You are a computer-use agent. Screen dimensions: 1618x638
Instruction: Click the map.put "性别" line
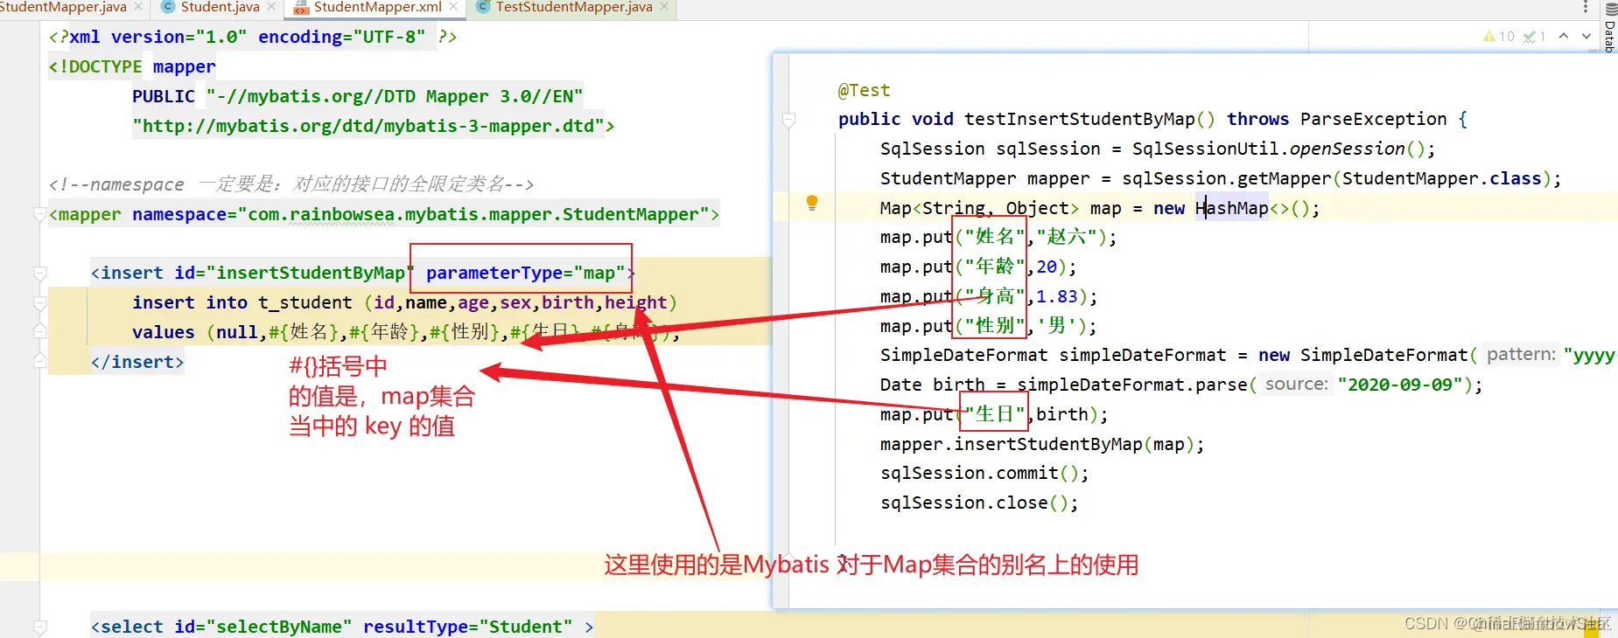pyautogui.click(x=989, y=326)
